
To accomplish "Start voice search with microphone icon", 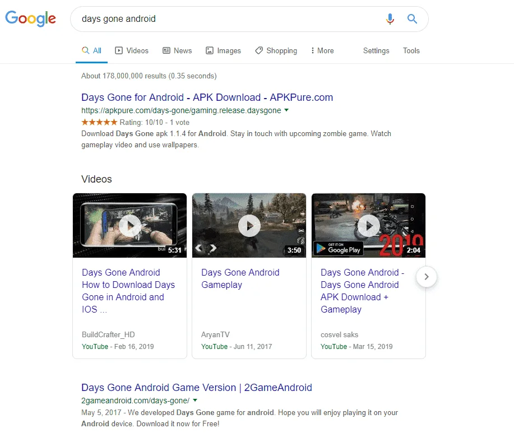I will [x=390, y=19].
